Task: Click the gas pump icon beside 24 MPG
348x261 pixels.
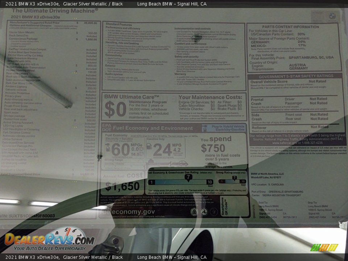Action: coord(150,147)
